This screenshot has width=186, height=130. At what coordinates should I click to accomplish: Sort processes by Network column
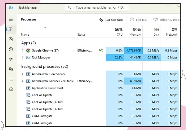pyautogui.click(x=170, y=32)
